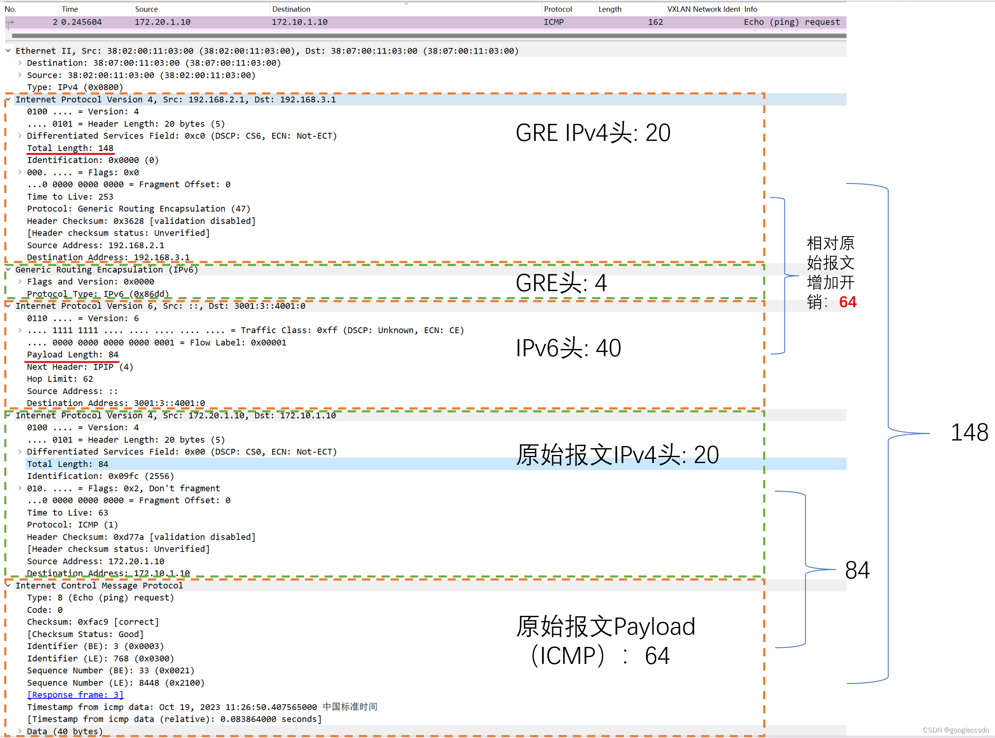Expand IPv6 Traffic Class 0xff field
995x738 pixels.
coord(20,330)
